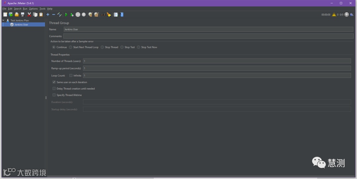357x179 pixels.
Task: Click the 0/0 active threads counter
Action: (x=341, y=15)
